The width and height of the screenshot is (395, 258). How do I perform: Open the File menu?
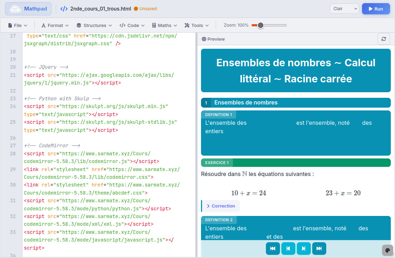[x=18, y=25]
